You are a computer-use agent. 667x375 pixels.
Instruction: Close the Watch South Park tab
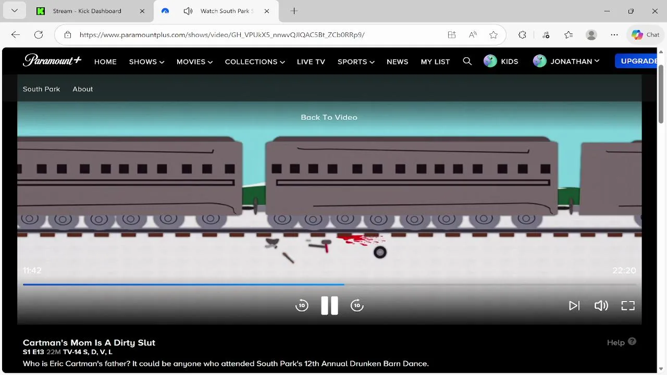tap(267, 11)
